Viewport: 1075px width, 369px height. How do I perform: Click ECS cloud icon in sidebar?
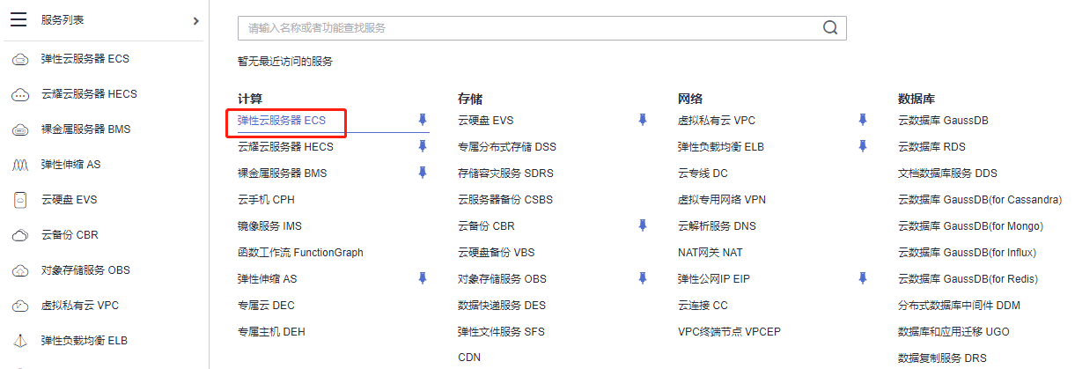pos(19,59)
